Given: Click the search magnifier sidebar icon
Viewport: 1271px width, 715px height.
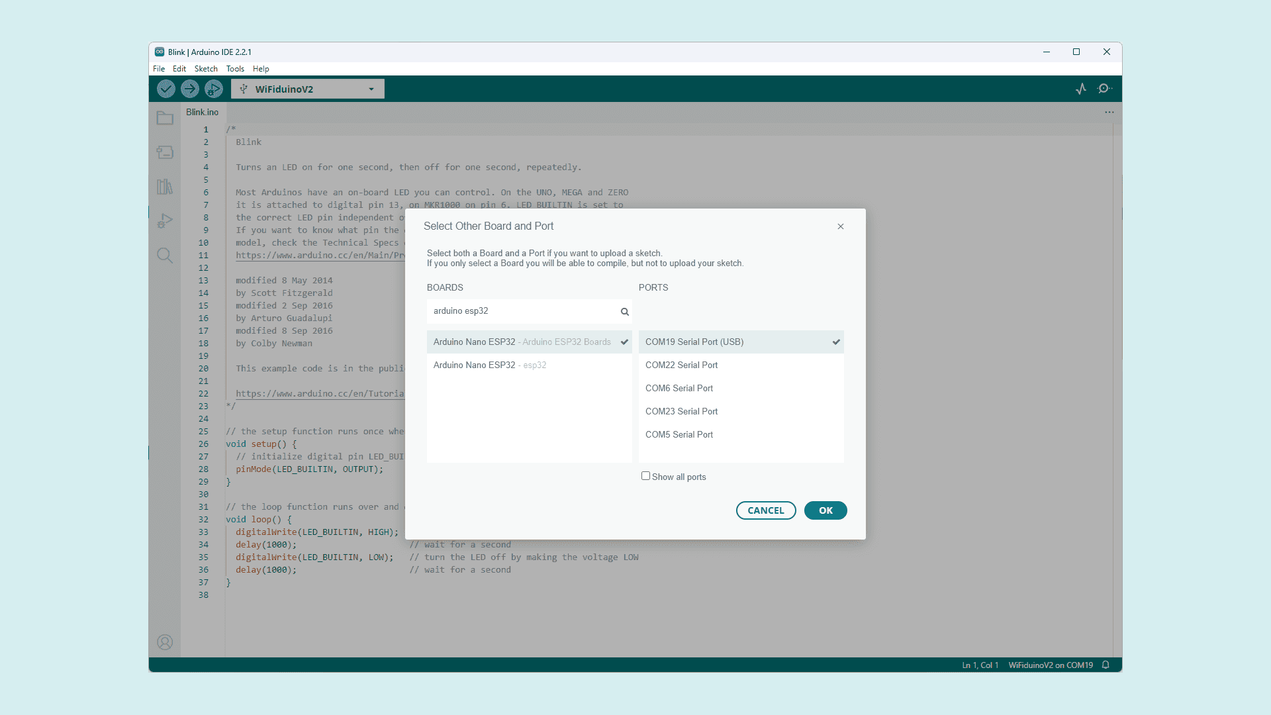Looking at the screenshot, I should (165, 256).
